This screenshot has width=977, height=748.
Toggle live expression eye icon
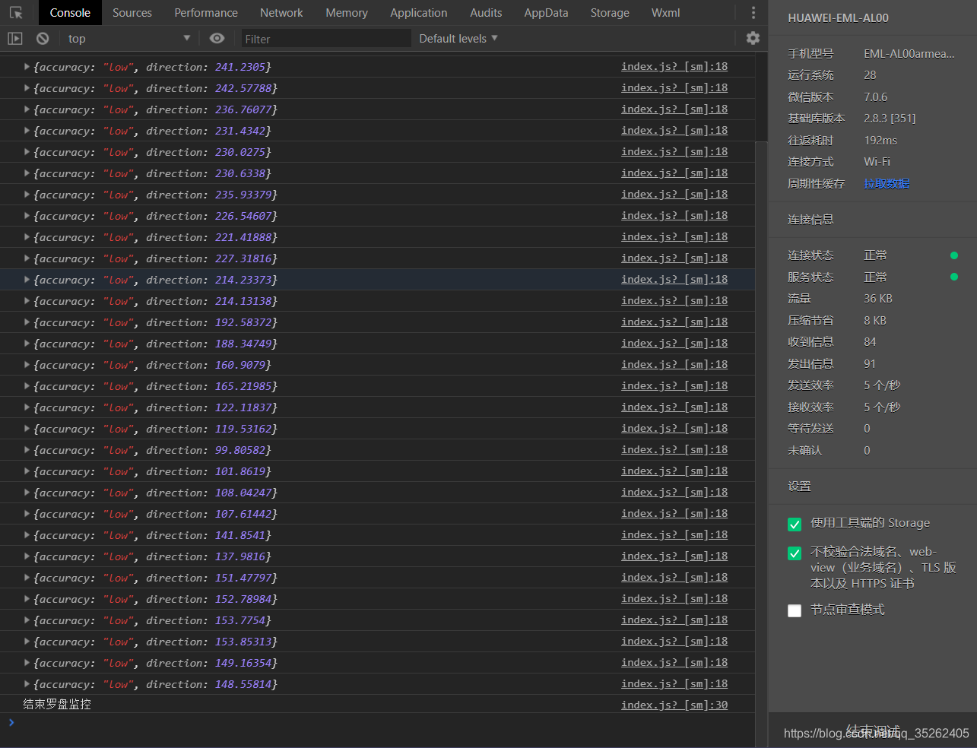click(217, 38)
